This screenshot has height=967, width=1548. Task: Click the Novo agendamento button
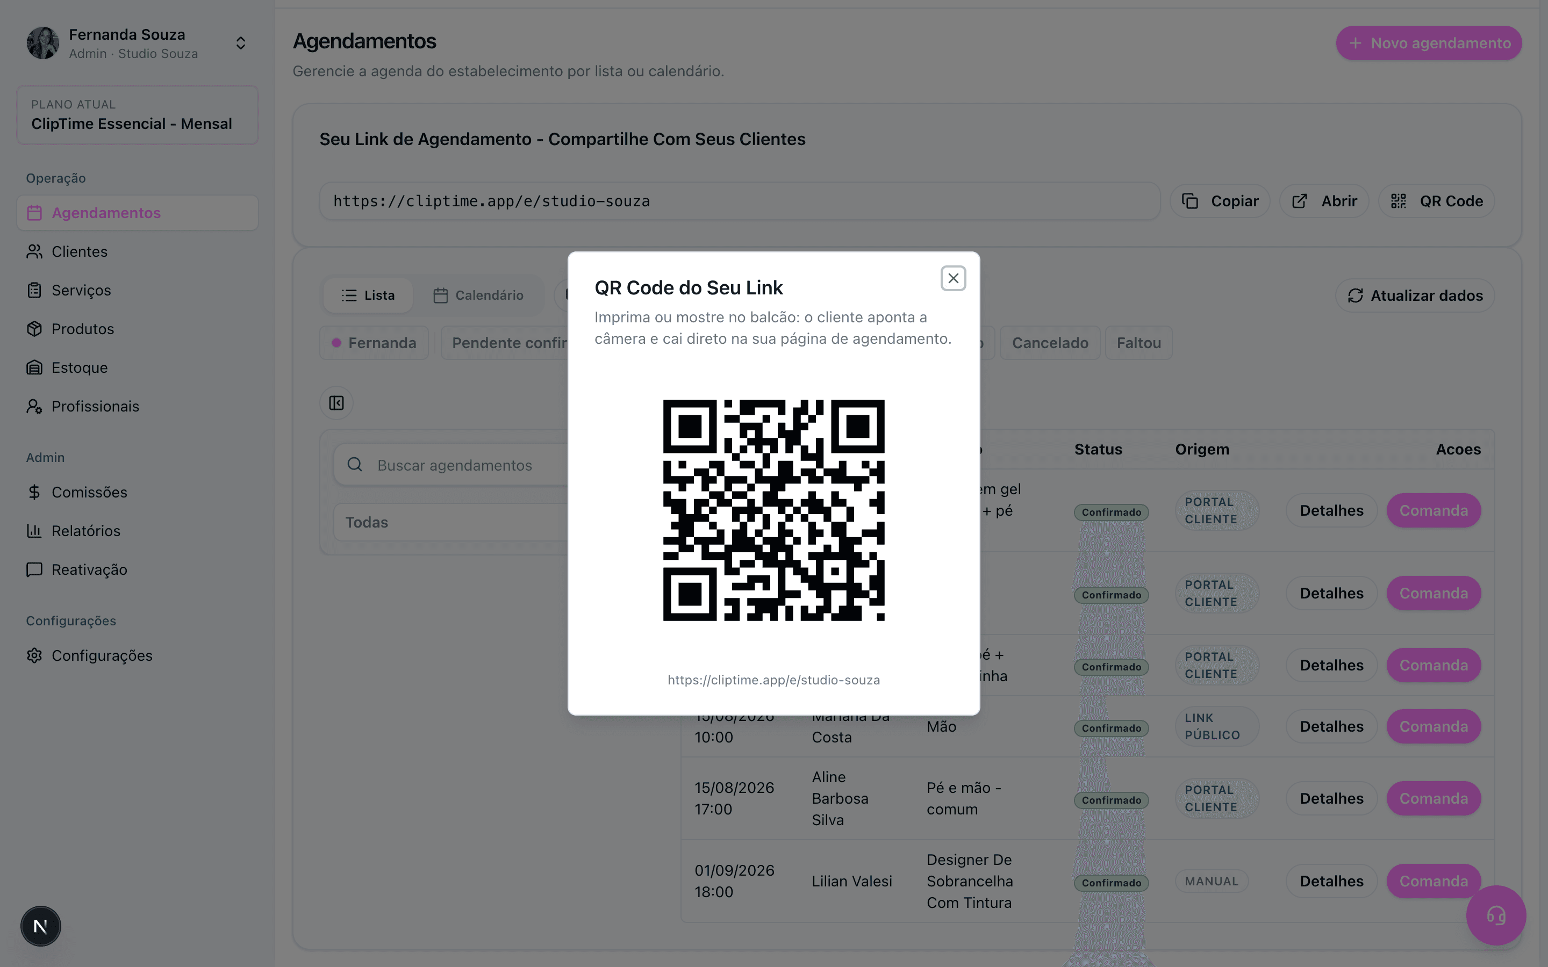point(1428,43)
